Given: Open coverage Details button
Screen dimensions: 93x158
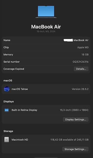Looking at the screenshot, I should (x=81, y=69).
